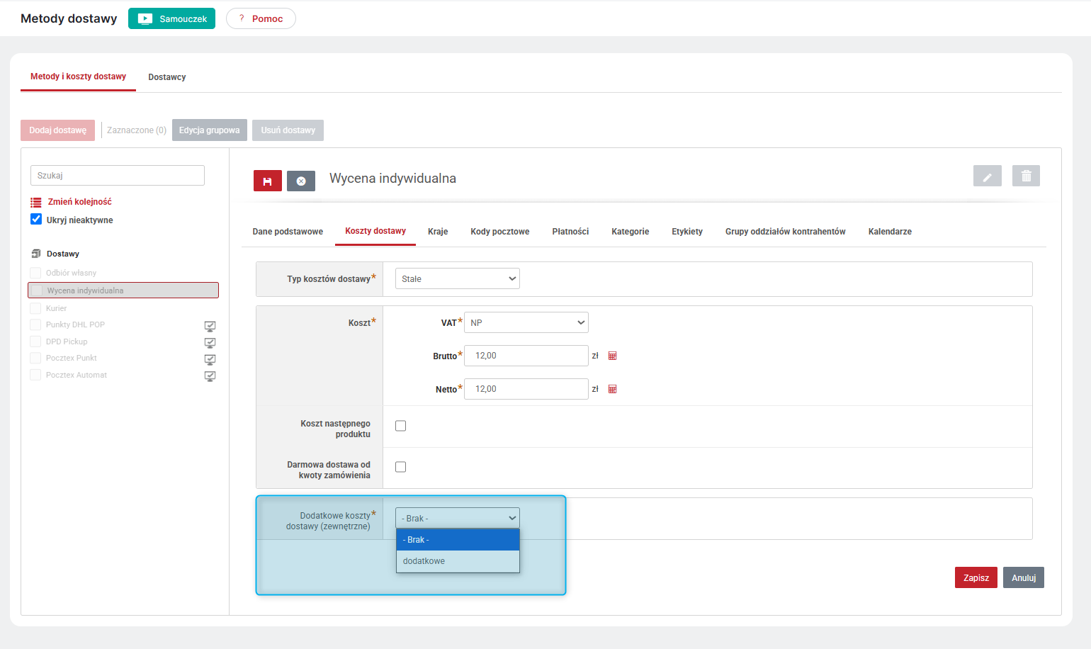The image size is (1091, 649).
Task: Open the VAT dropdown showing NP
Action: pyautogui.click(x=526, y=322)
